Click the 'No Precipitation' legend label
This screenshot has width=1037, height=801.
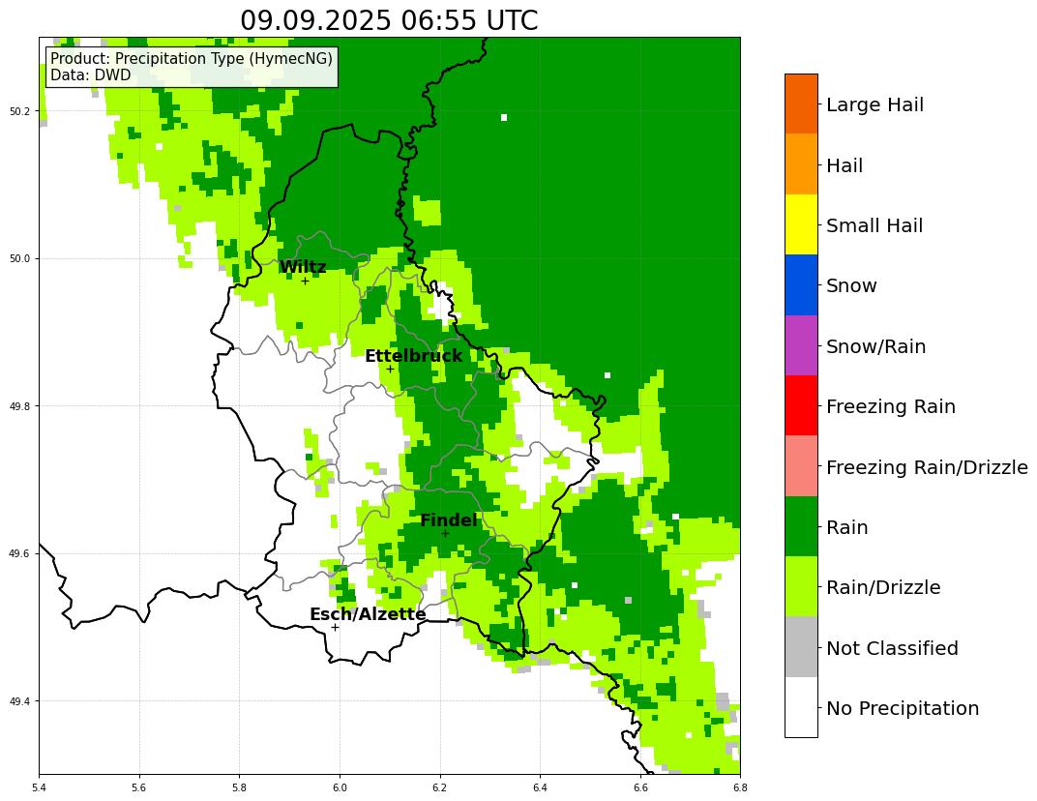(x=903, y=708)
